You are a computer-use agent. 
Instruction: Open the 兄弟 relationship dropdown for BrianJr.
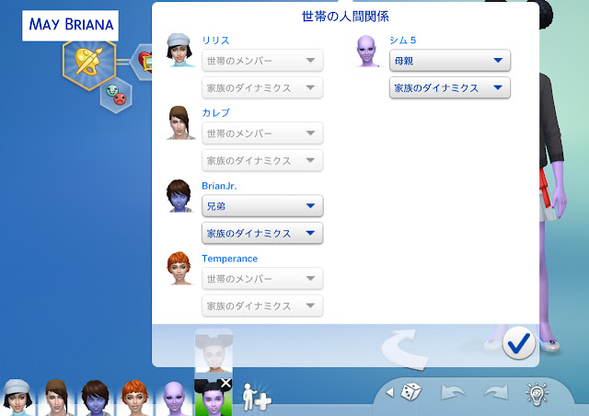(x=262, y=206)
